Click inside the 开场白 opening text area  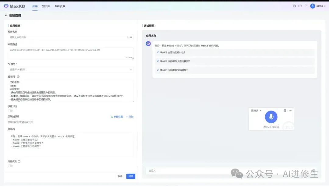(71, 145)
